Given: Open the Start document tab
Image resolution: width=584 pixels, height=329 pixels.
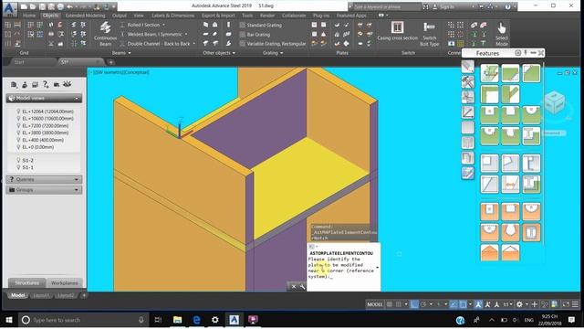Looking at the screenshot, I should tap(19, 62).
